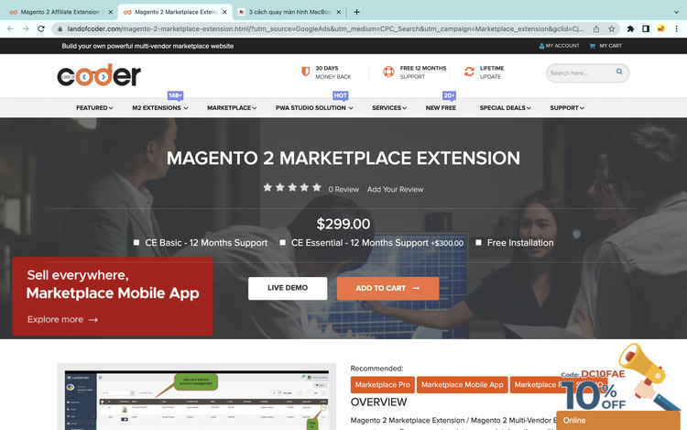Bookmark this page with star icon
Image resolution: width=687 pixels, height=430 pixels.
point(612,28)
